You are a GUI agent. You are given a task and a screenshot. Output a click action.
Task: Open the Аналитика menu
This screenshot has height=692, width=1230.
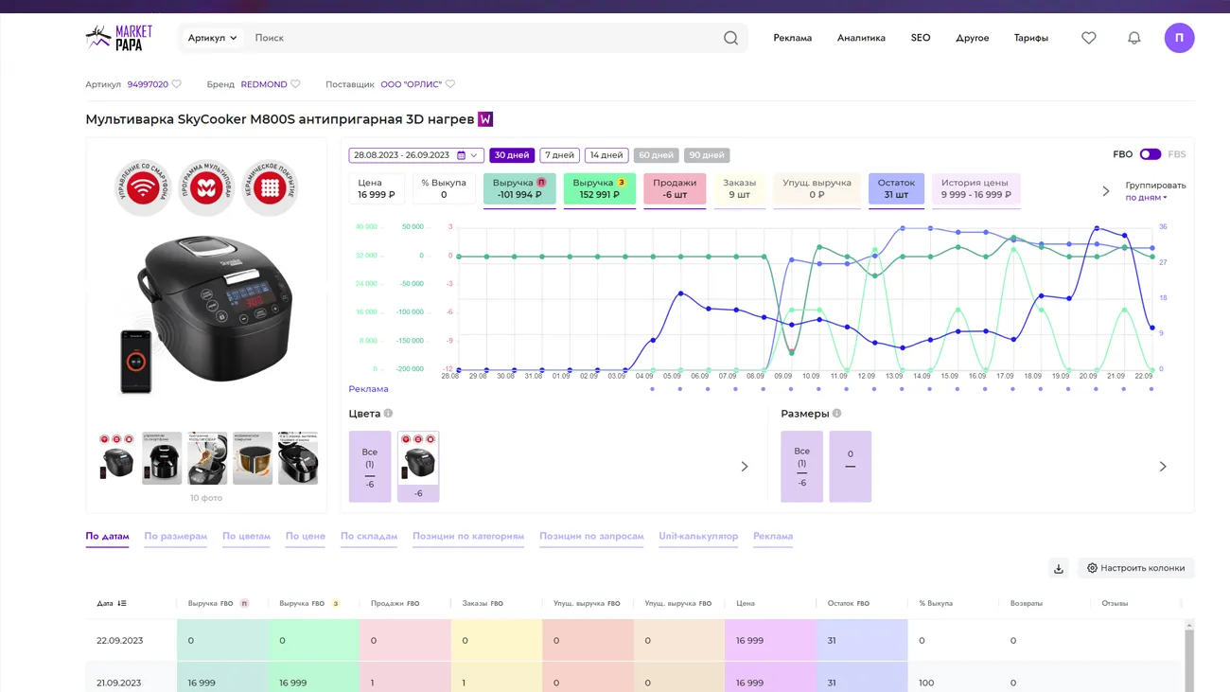[861, 38]
